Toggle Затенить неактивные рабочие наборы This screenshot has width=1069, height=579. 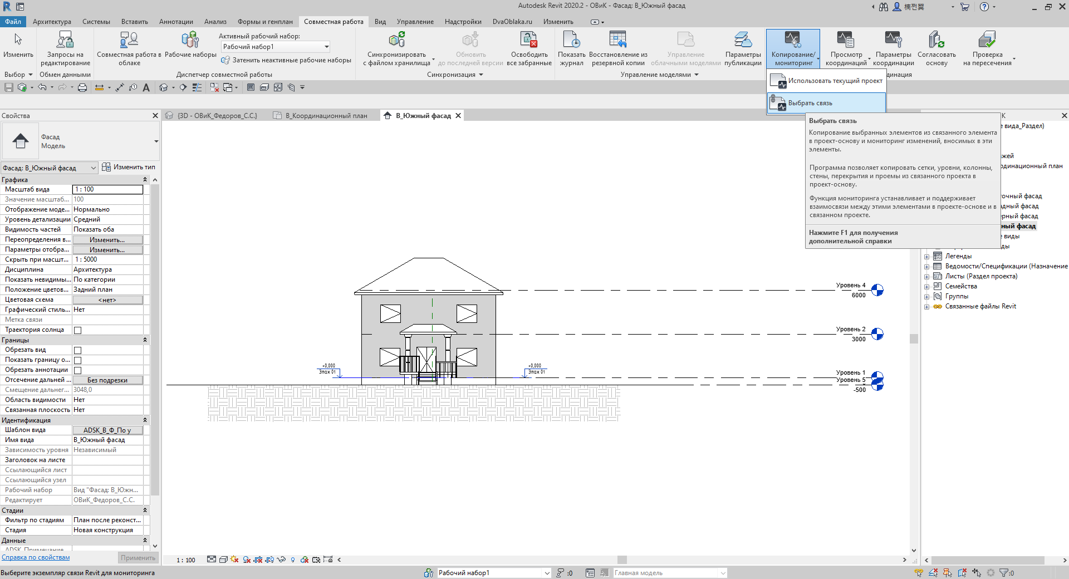[x=286, y=60]
